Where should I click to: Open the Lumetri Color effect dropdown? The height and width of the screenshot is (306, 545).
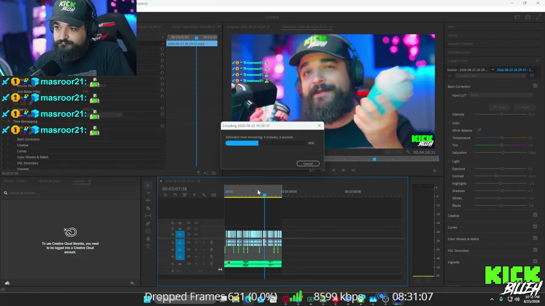490,76
